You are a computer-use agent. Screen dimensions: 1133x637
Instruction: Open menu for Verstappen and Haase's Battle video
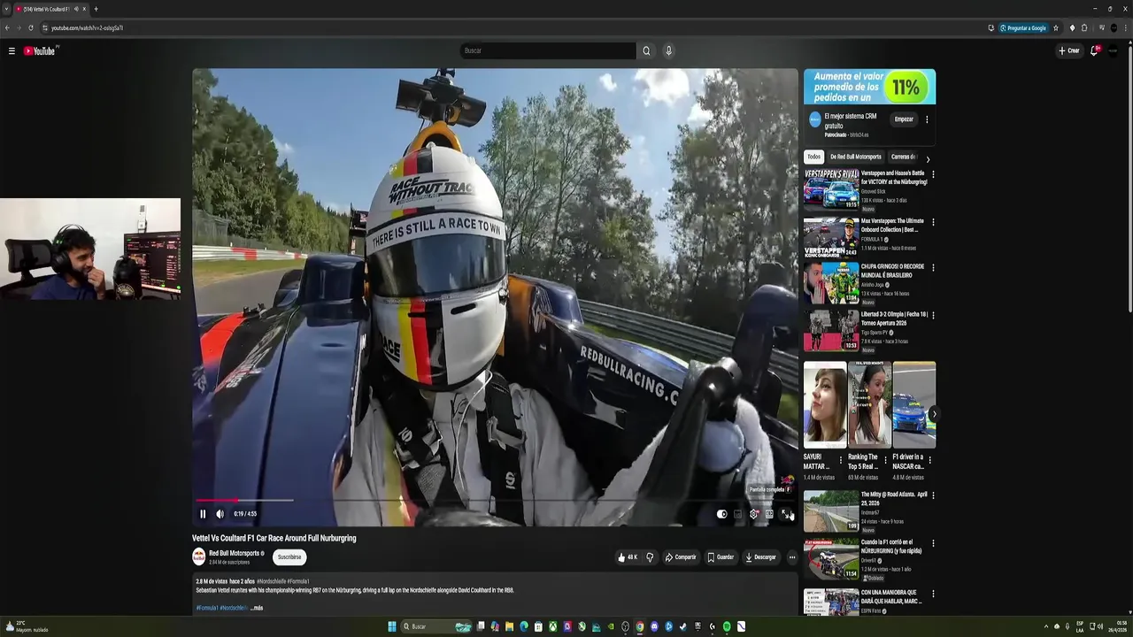pos(933,174)
